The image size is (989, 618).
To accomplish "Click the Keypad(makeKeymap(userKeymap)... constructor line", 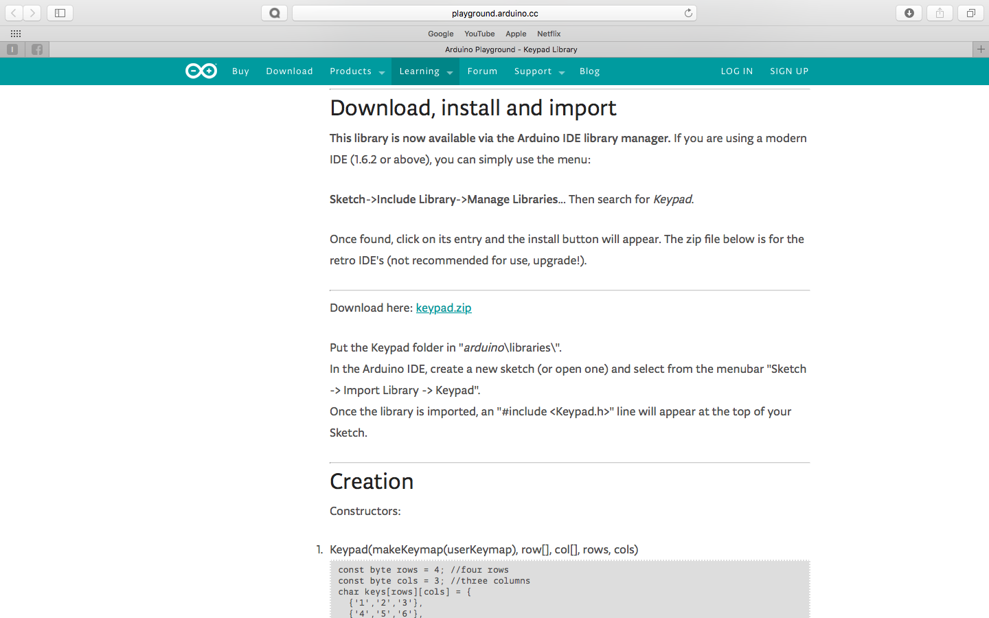I will tap(484, 549).
